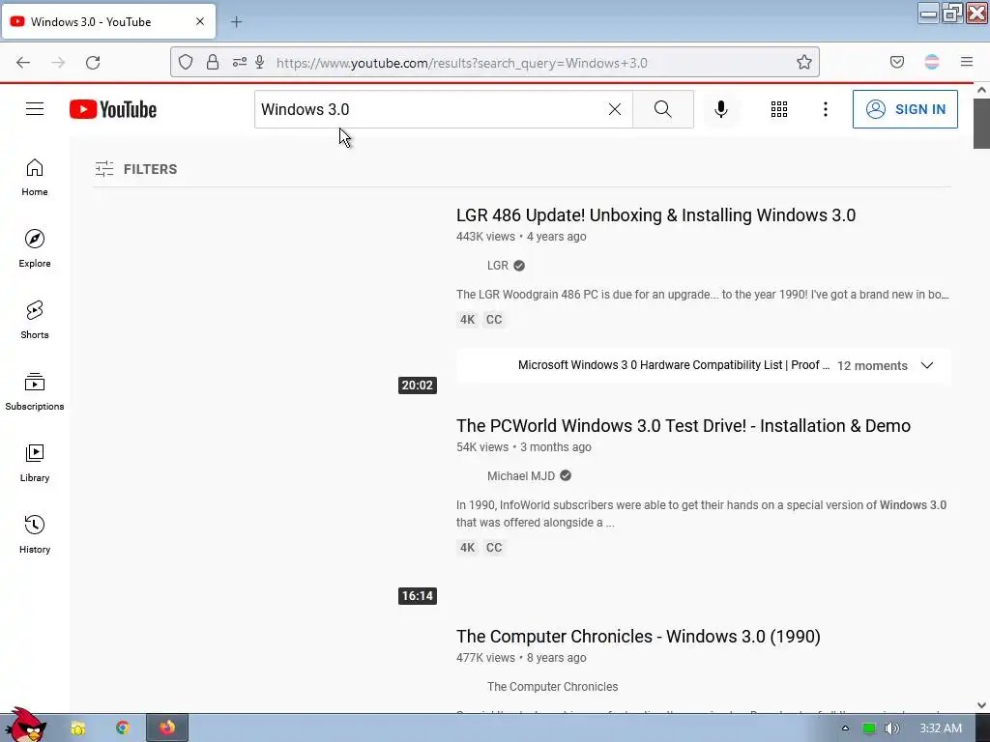990x742 pixels.
Task: Open the volume speaker tray icon
Action: coord(892,728)
